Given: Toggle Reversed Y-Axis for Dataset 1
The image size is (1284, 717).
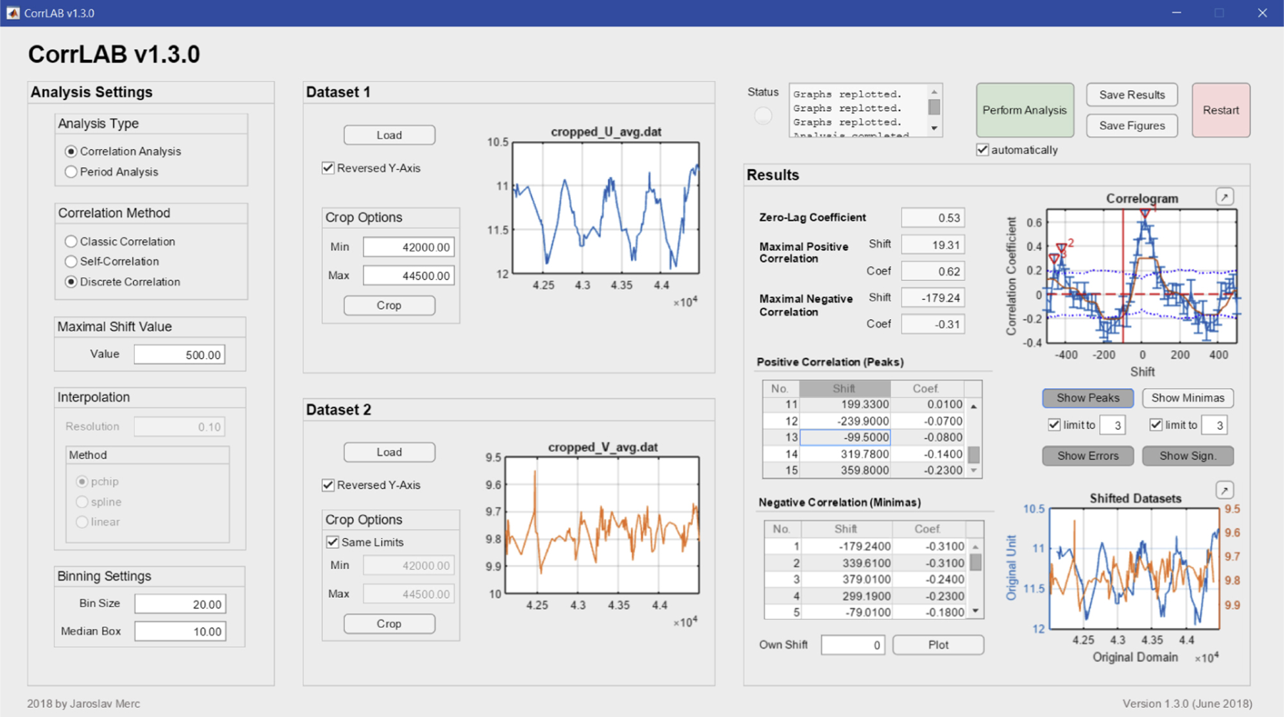Looking at the screenshot, I should (328, 168).
